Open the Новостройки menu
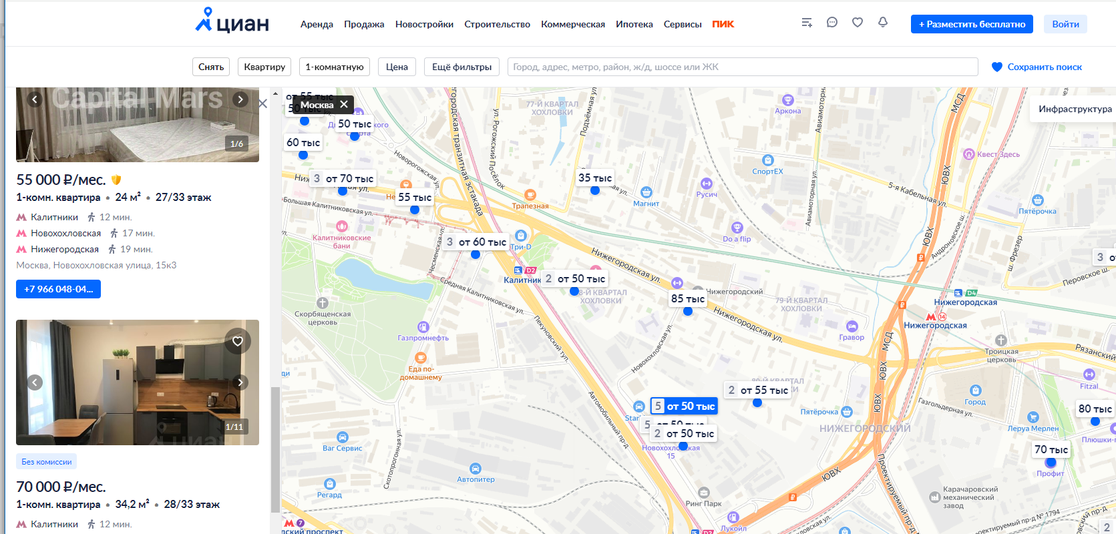Image resolution: width=1116 pixels, height=534 pixels. 424,24
